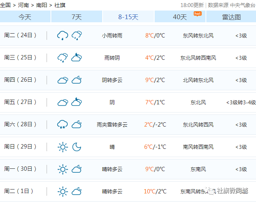This screenshot has height=202, width=256.
Task: Select the 周二（24日） date label
Action: point(20,35)
